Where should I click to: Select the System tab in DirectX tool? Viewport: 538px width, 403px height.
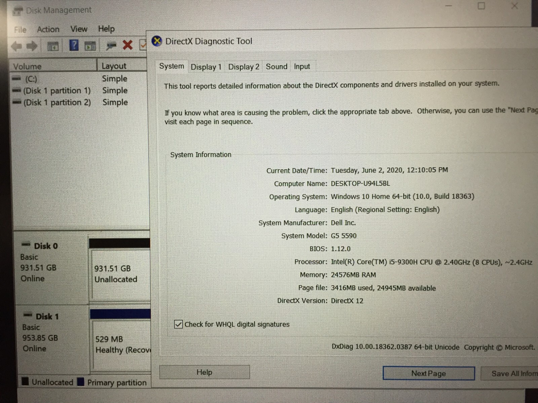pyautogui.click(x=171, y=66)
